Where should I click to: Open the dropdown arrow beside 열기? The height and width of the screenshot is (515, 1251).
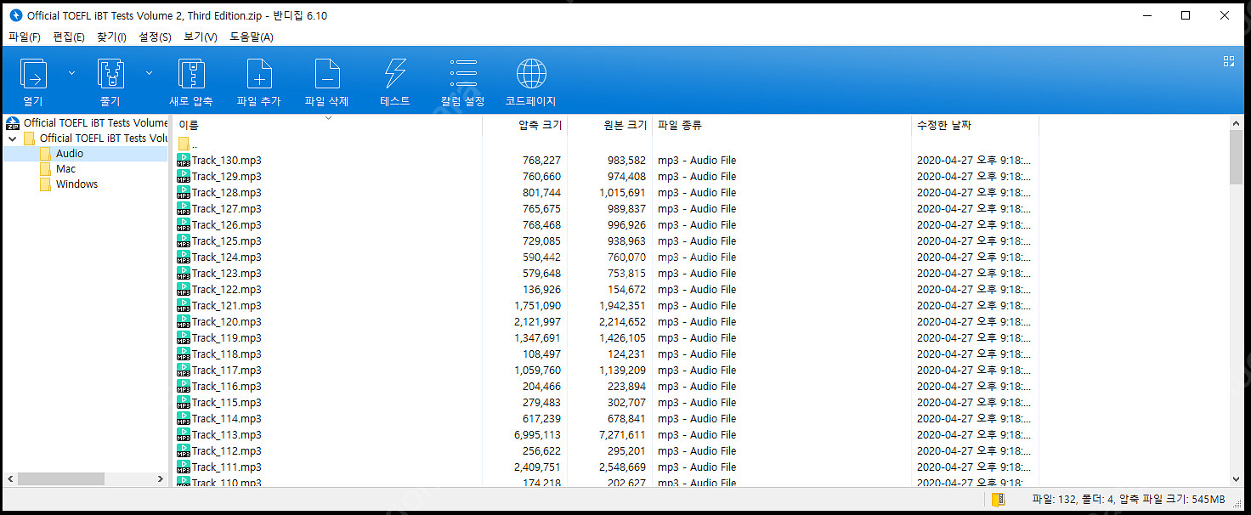coord(71,73)
